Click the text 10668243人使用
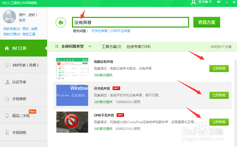The width and height of the screenshot is (237, 147). point(128,102)
